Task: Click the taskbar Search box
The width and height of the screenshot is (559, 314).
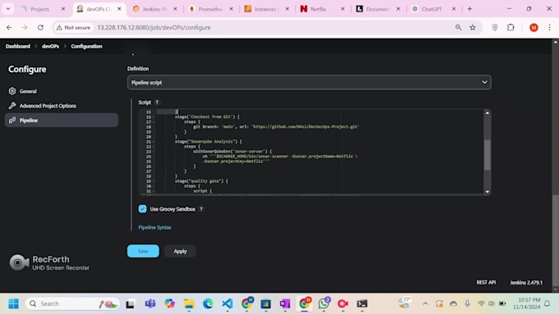Action: pyautogui.click(x=72, y=303)
